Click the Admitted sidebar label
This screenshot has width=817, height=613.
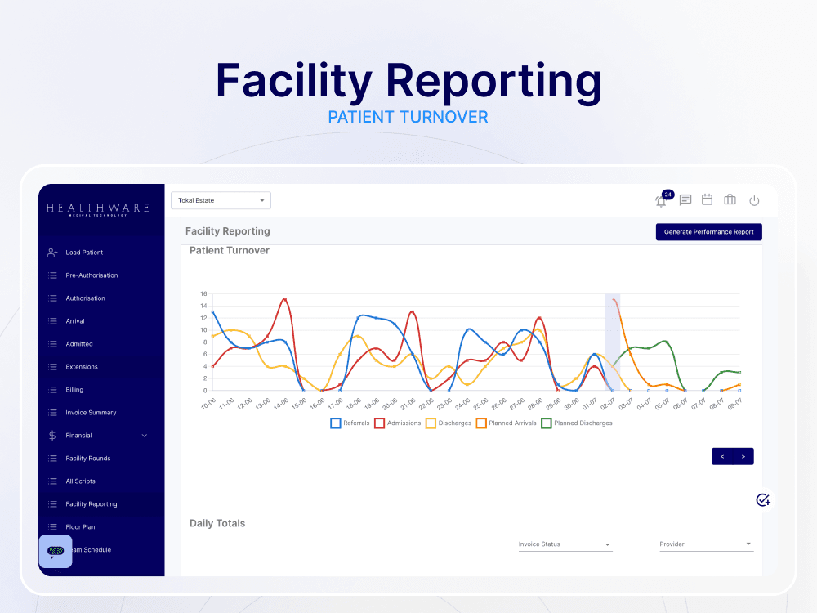coord(79,344)
